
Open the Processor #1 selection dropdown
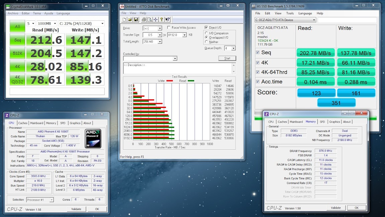[x=51, y=200]
